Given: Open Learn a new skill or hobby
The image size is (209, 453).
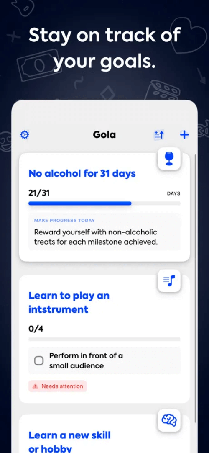Looking at the screenshot, I should tap(69, 442).
